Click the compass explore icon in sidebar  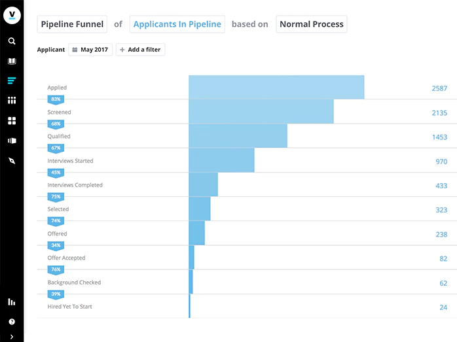click(x=12, y=161)
